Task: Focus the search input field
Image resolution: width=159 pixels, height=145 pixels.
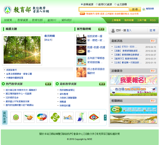Action: [104, 9]
